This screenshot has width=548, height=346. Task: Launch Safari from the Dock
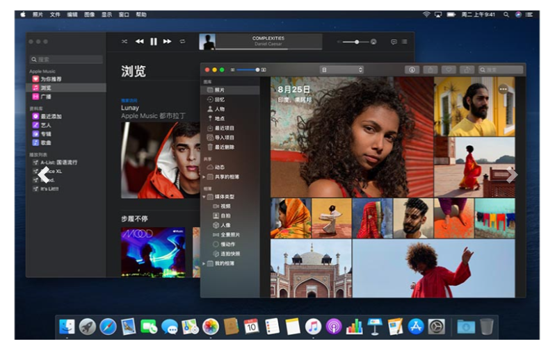pos(108,327)
